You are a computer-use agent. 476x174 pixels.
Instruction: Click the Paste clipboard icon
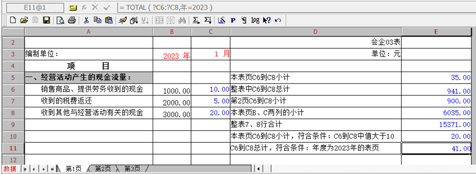[109, 20]
